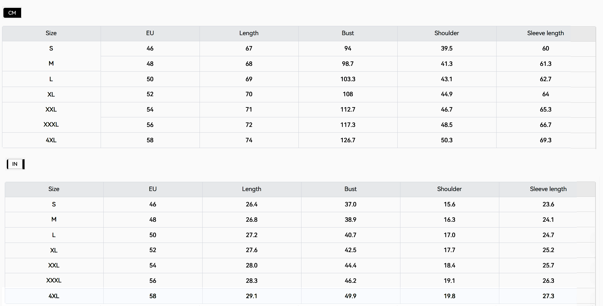The height and width of the screenshot is (306, 603).
Task: Select Shoulder column header in CM table
Action: pos(446,33)
